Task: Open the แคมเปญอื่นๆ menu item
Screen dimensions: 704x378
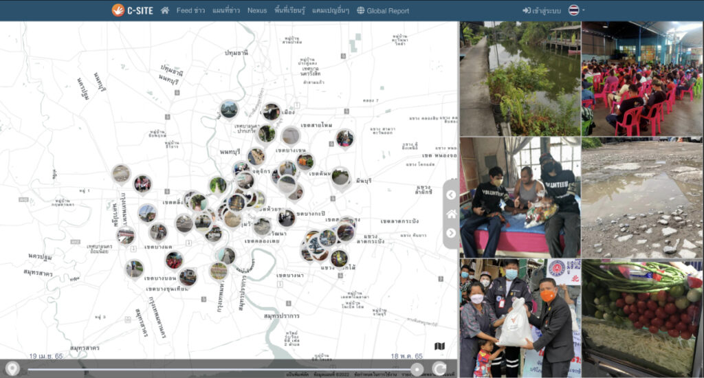Action: 331,10
